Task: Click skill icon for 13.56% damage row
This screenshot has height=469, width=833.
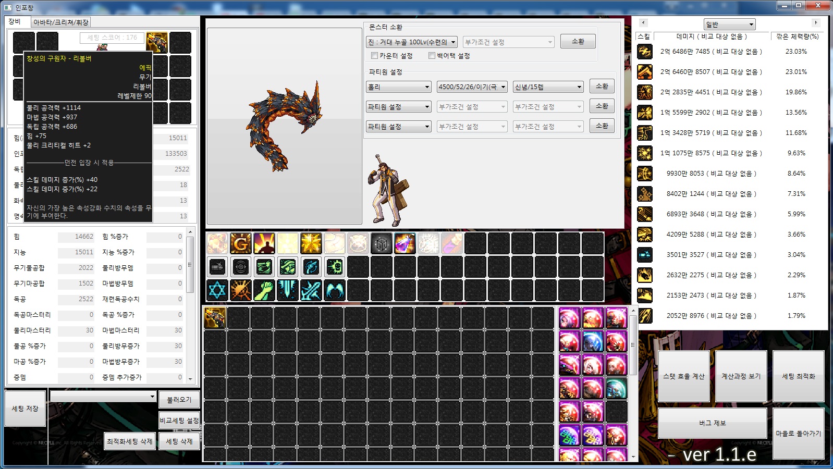Action: (645, 113)
